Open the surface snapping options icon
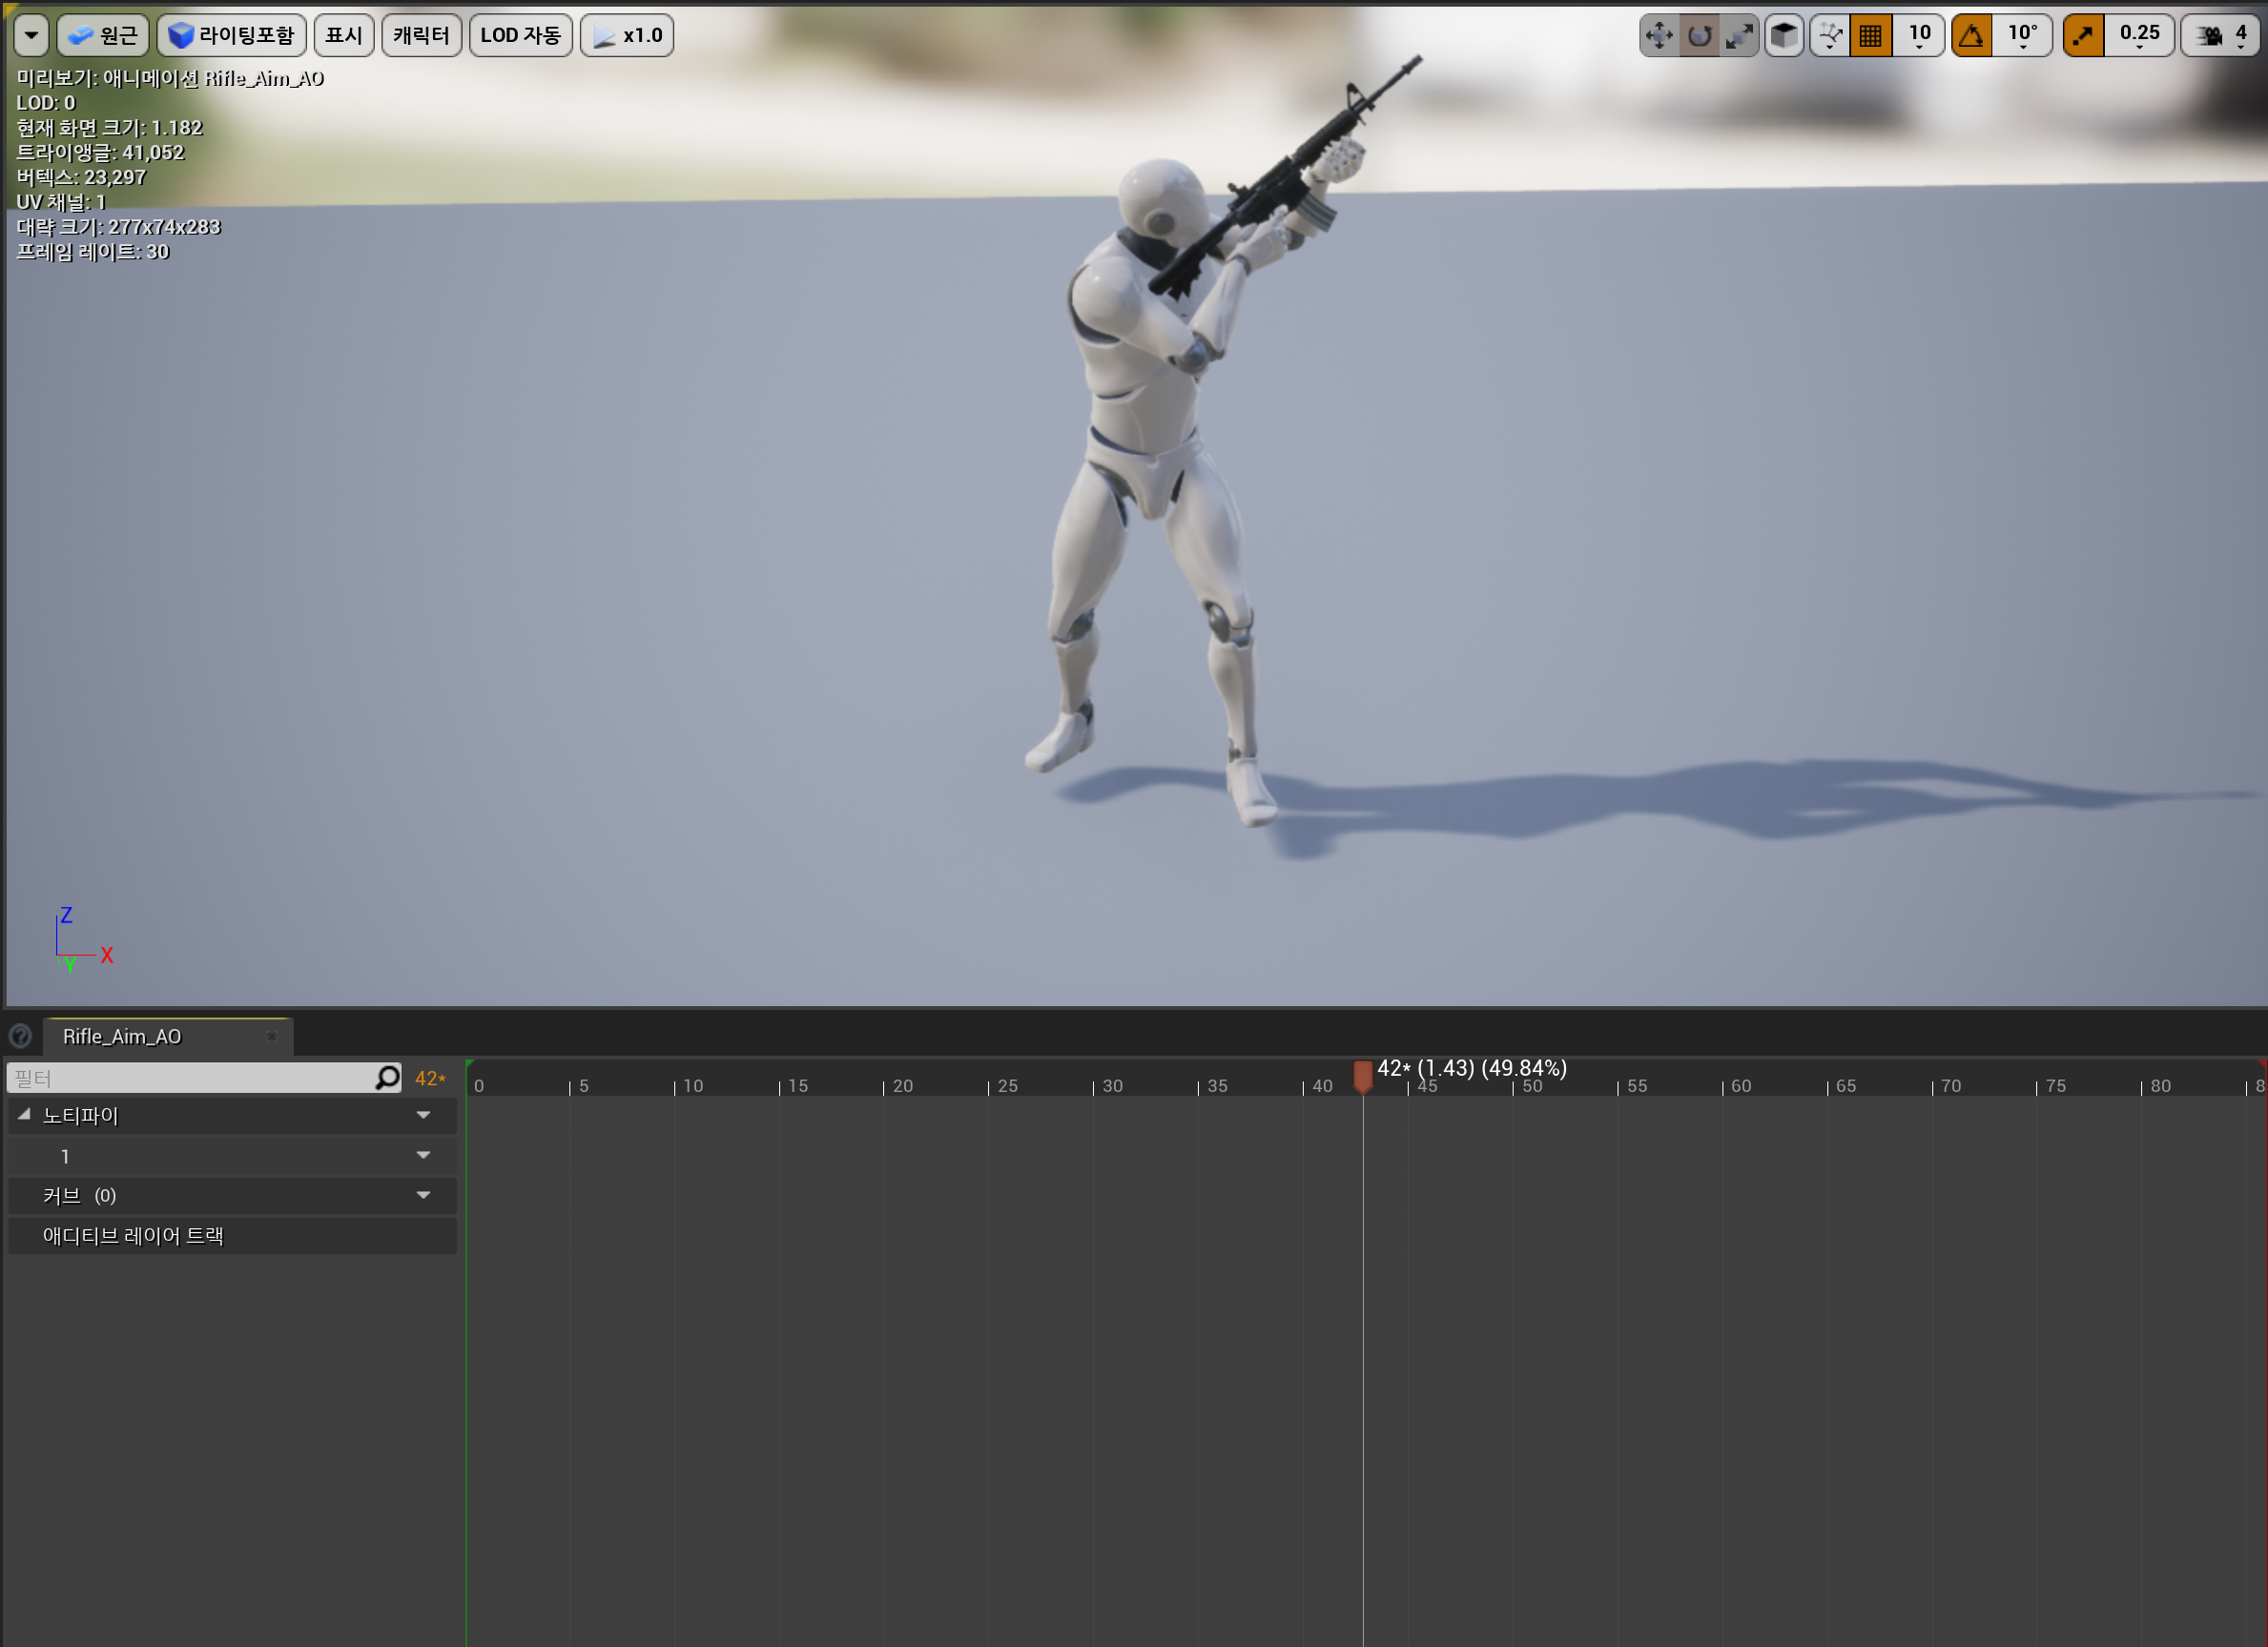Screen dimensions: 2268x1647 coord(1830,36)
